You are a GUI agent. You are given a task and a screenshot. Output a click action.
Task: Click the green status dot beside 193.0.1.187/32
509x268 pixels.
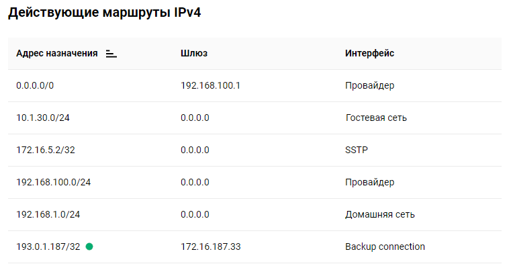(x=89, y=247)
